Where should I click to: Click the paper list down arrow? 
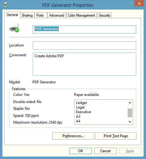[x=130, y=122]
